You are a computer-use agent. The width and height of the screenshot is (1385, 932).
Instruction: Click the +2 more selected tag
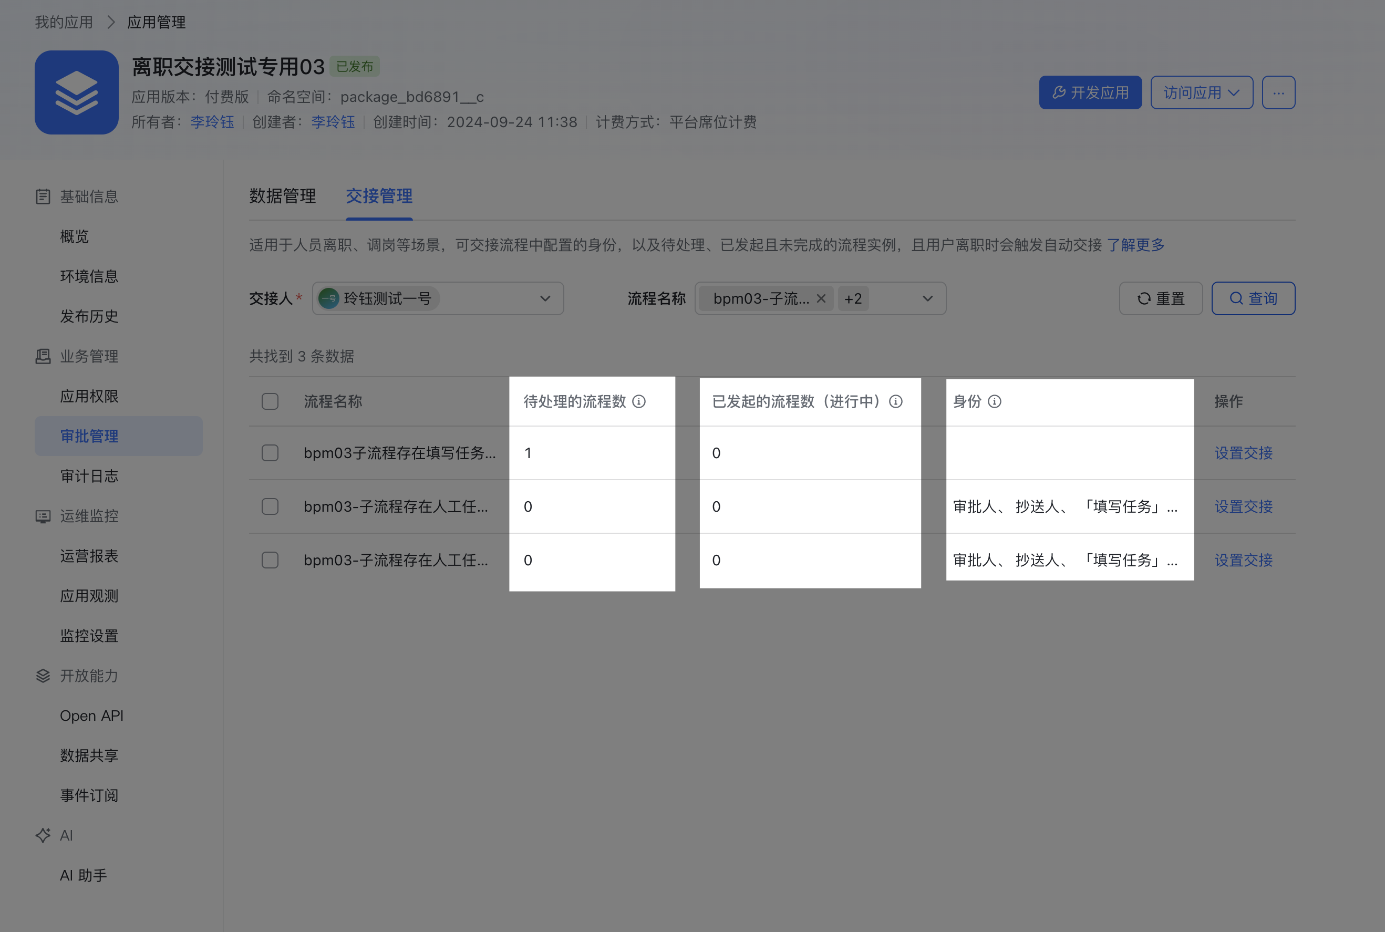[x=853, y=298]
